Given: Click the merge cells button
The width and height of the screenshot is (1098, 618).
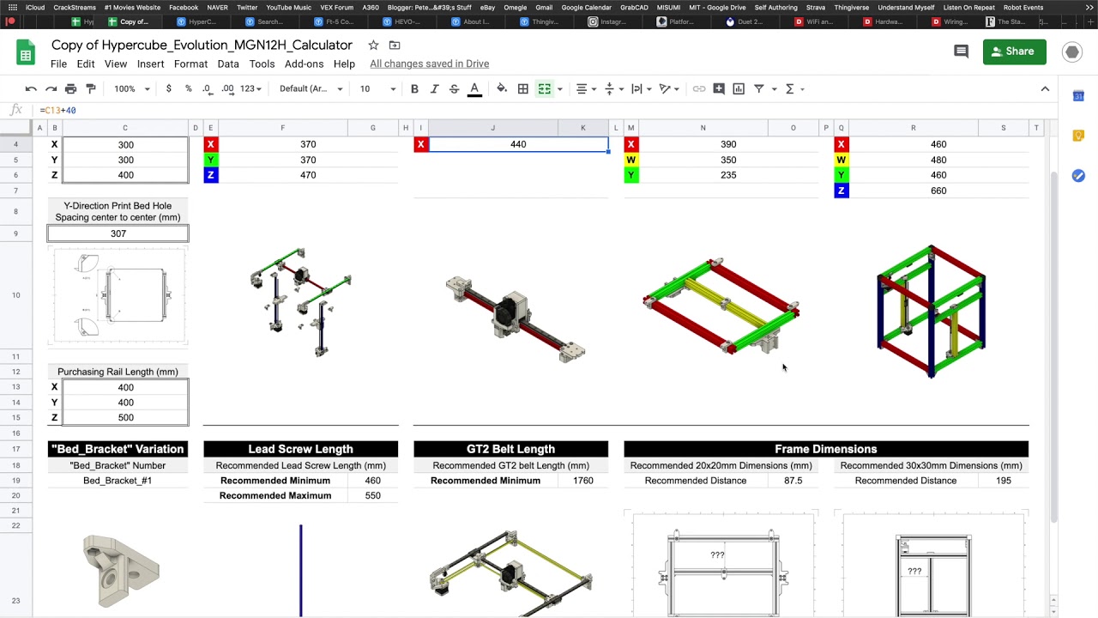Looking at the screenshot, I should 544,88.
